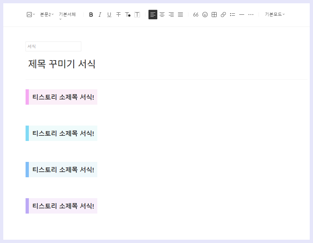Screen dimensions: 313x243
Task: Insert a bulleted list
Action: coord(233,14)
